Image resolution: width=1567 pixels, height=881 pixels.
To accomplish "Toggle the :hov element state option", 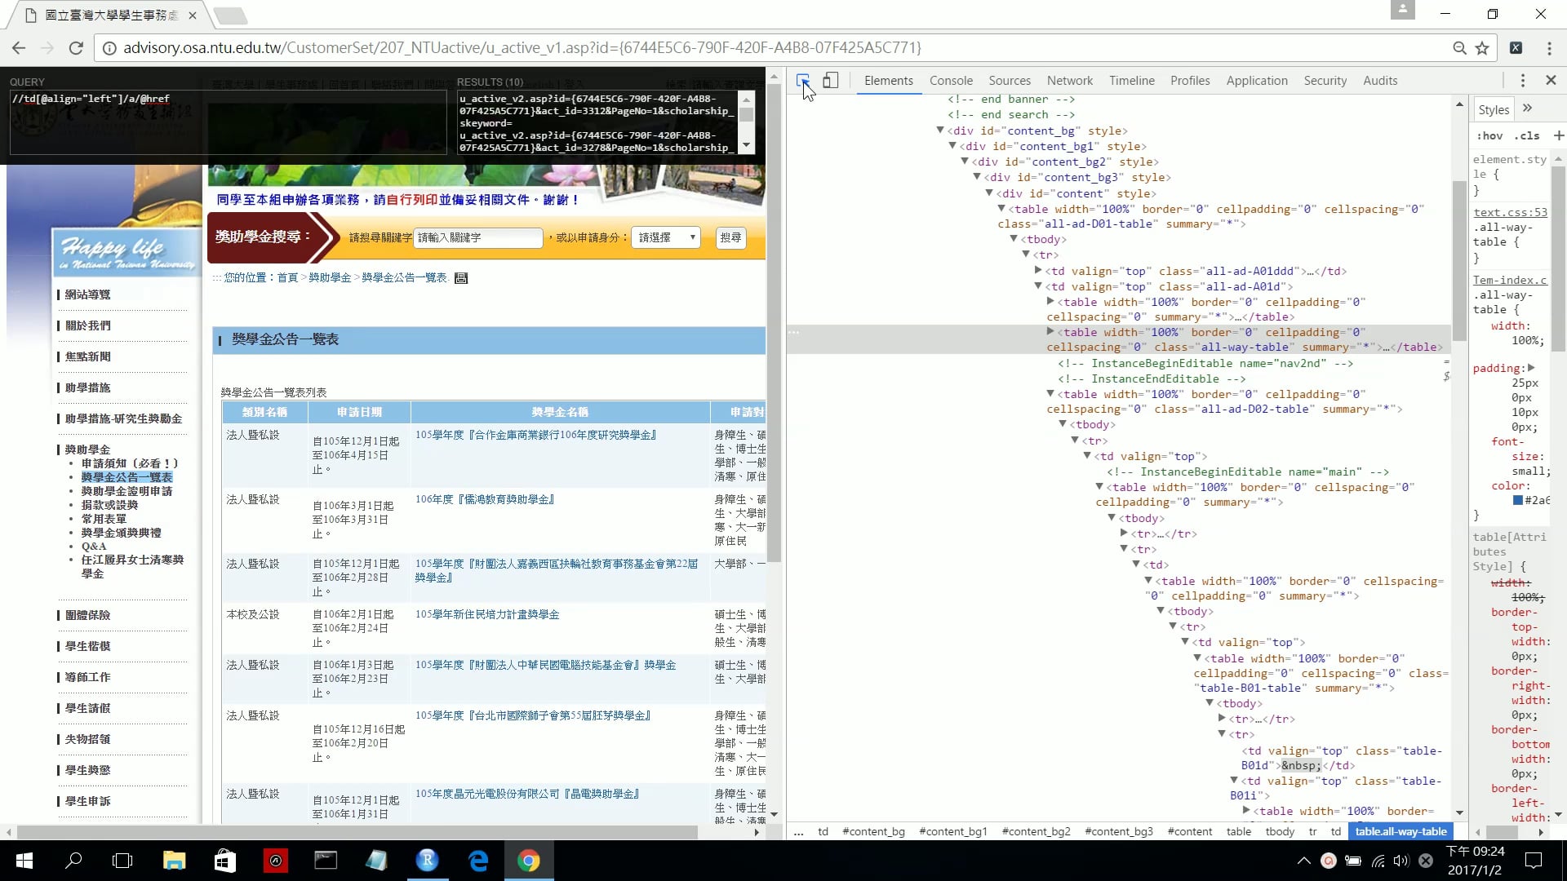I will [x=1489, y=136].
